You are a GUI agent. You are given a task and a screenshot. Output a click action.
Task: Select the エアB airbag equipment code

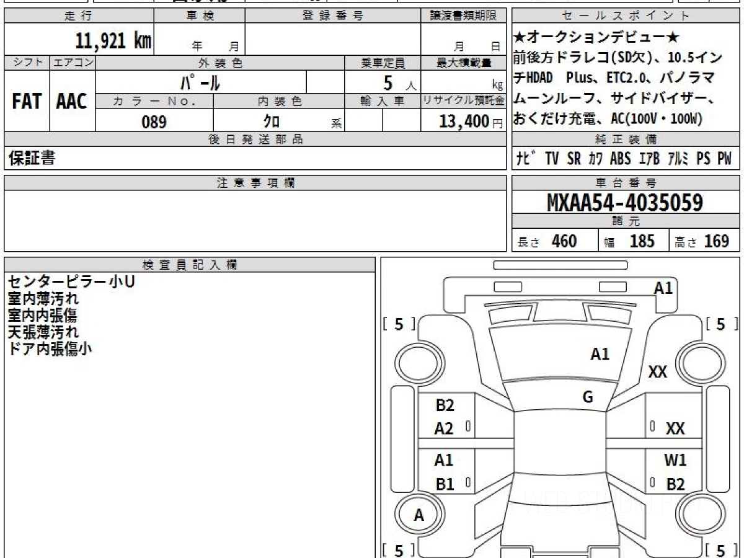pos(649,159)
